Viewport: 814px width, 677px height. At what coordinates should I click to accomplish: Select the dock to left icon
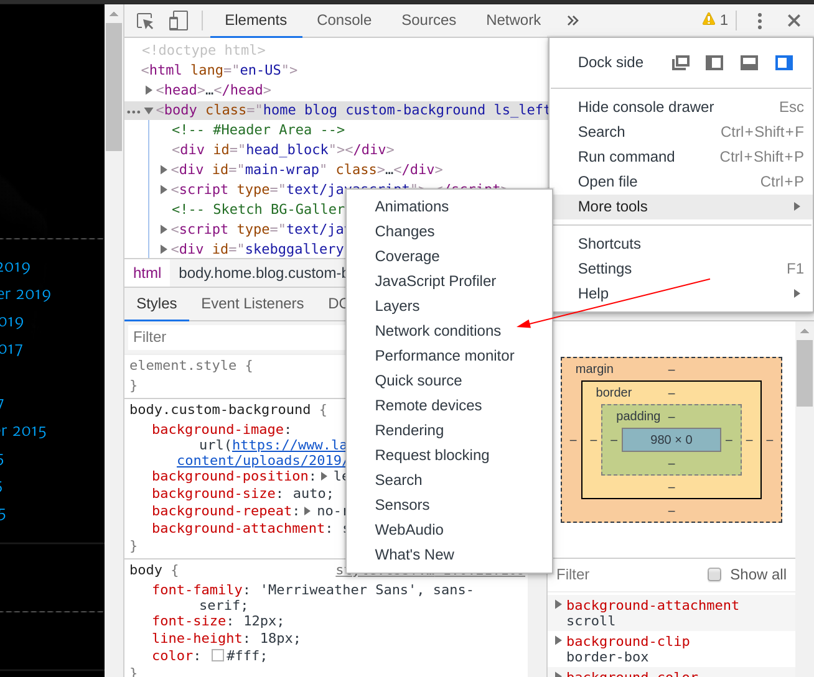click(714, 62)
